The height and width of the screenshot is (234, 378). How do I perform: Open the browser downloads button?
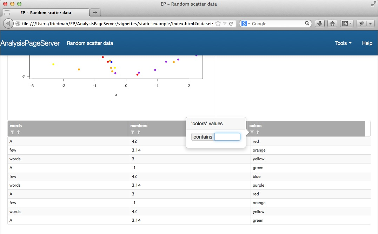pos(319,24)
